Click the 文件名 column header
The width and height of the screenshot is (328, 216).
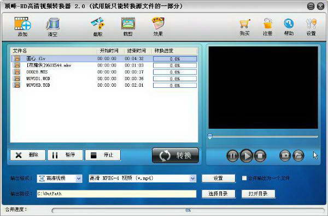pyautogui.click(x=54, y=51)
